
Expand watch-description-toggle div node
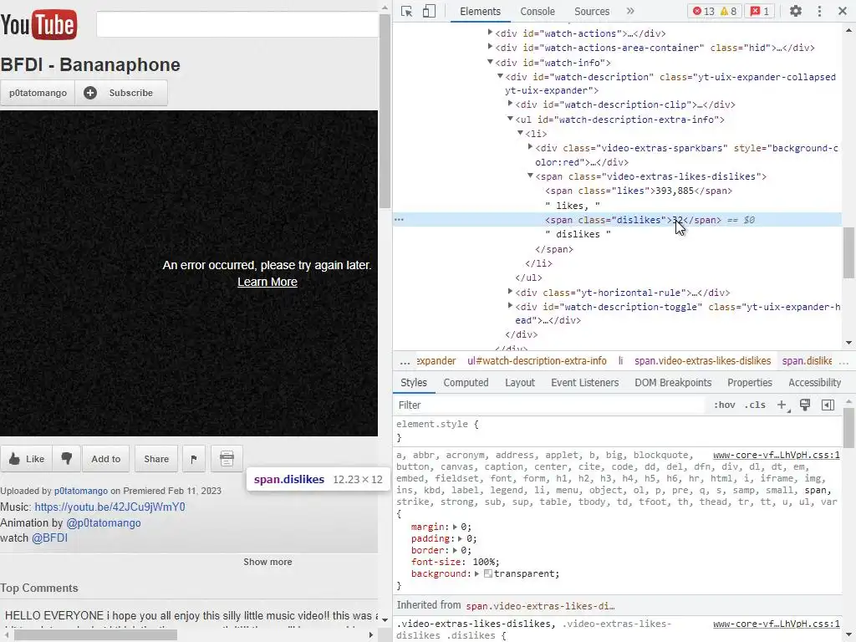pos(511,306)
